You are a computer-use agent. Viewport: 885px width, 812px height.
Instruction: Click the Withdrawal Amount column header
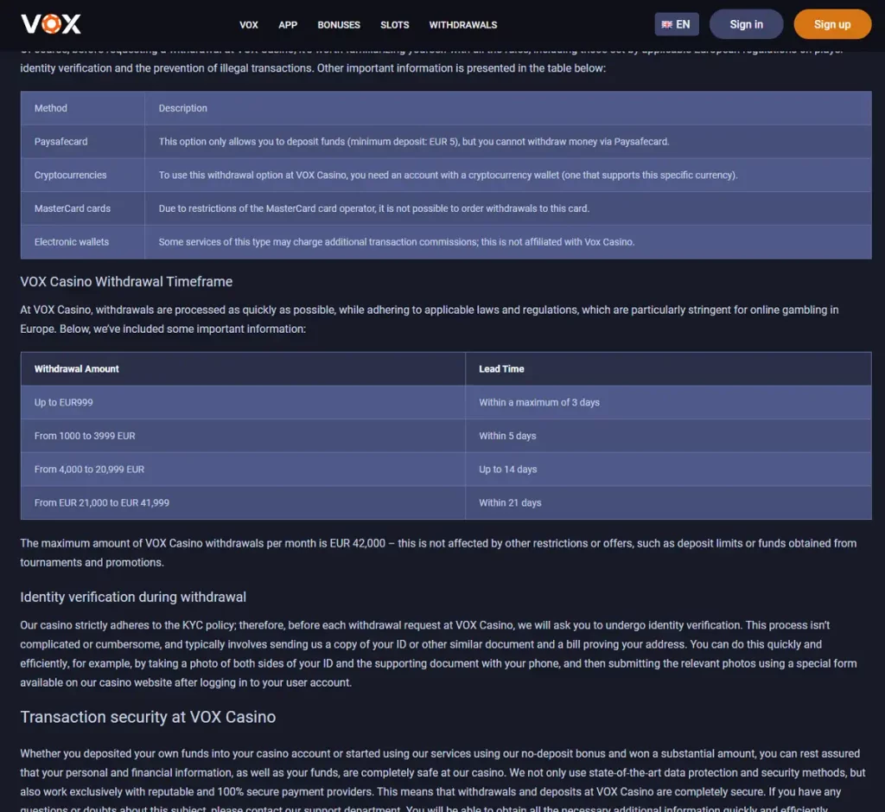pos(78,368)
